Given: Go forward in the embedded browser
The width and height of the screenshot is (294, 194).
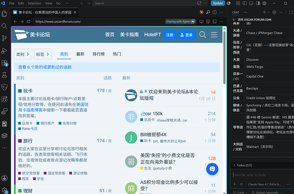Looking at the screenshot, I should click(22, 22).
